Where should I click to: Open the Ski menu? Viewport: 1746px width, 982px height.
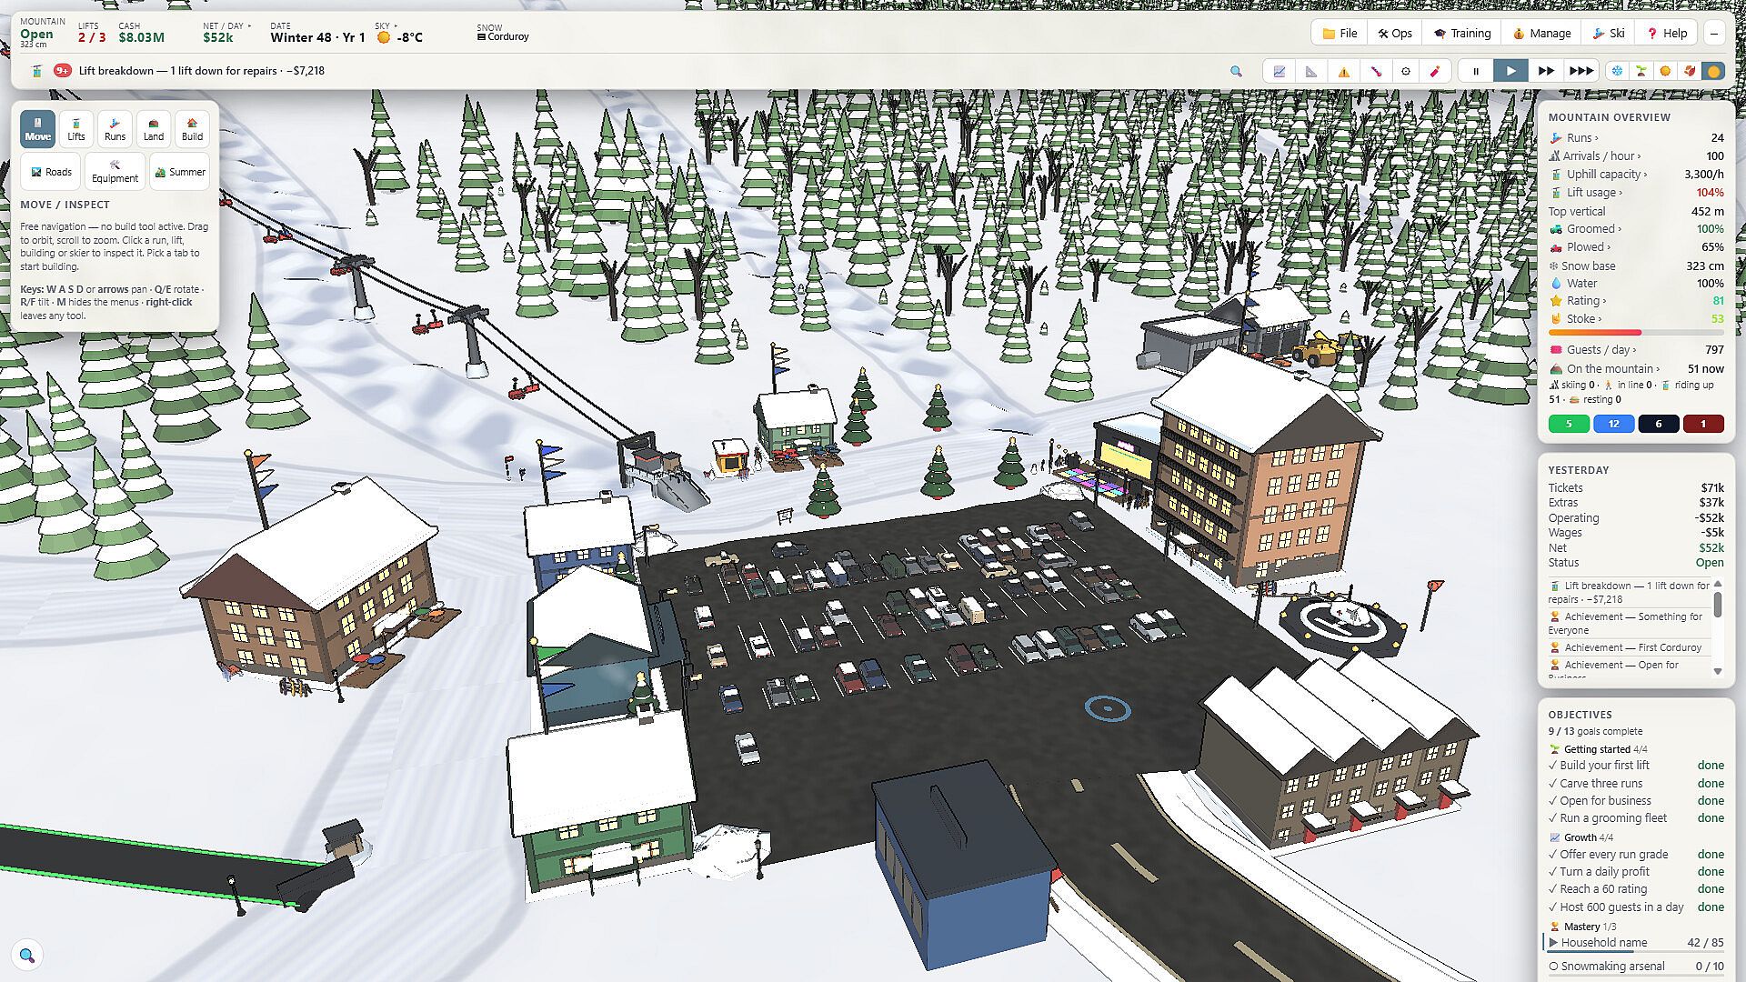click(x=1609, y=33)
